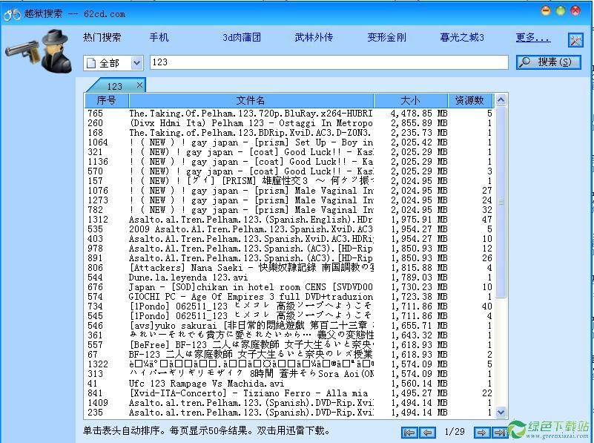Sort by the 资源数 column header

click(x=470, y=100)
